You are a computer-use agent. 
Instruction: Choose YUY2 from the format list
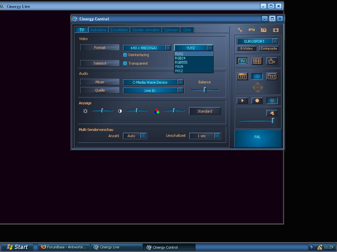pos(194,54)
